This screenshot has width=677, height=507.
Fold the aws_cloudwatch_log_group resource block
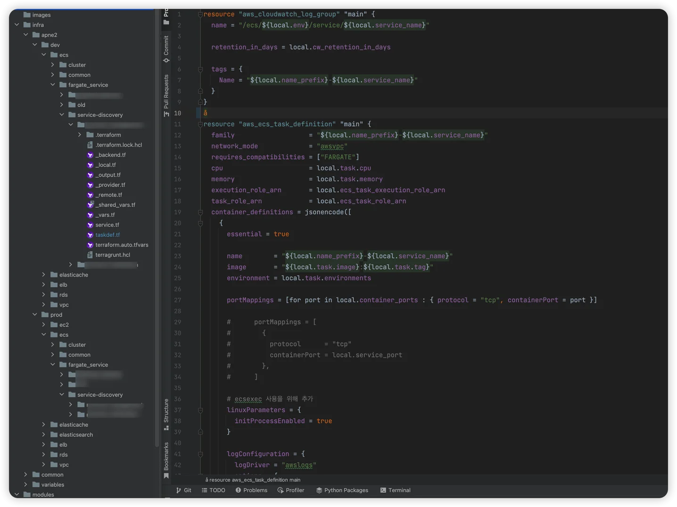point(200,15)
